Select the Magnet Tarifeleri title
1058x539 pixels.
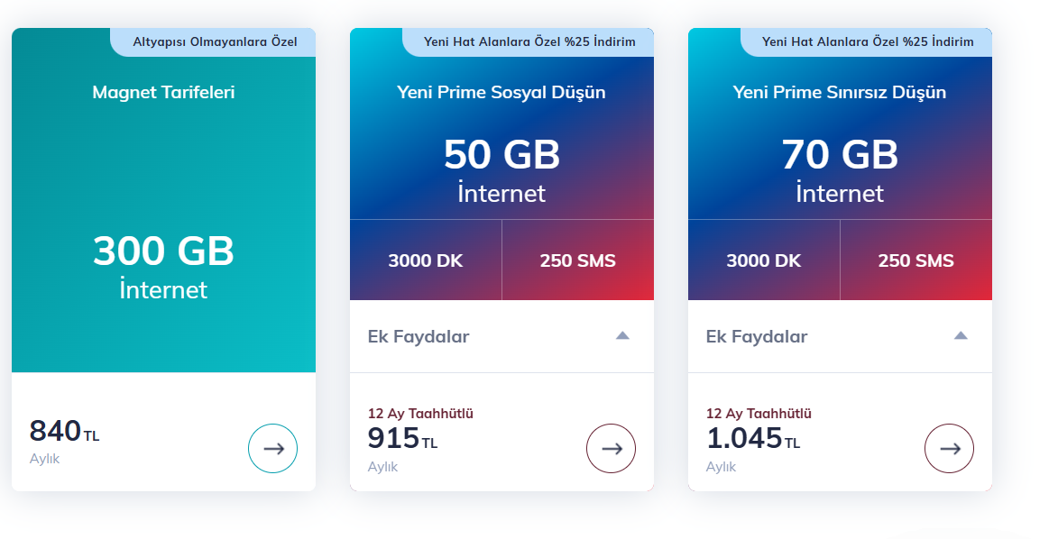pyautogui.click(x=163, y=93)
